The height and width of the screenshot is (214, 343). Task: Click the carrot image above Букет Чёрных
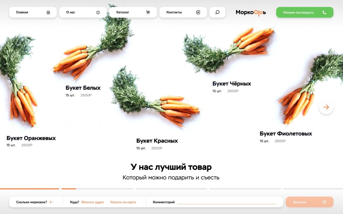click(229, 50)
